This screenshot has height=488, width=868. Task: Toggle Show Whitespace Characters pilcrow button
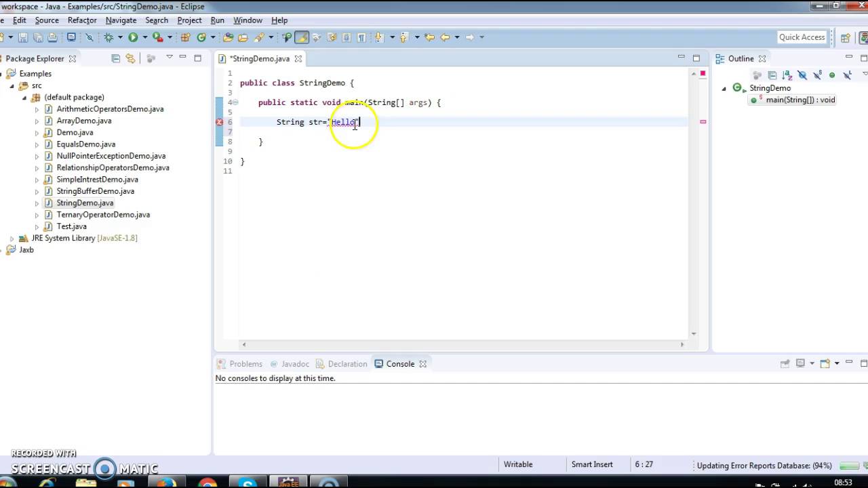361,37
